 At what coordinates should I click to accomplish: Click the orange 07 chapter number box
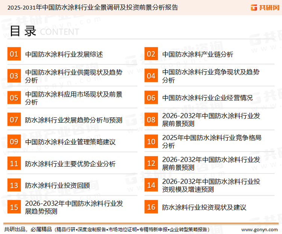(14, 120)
